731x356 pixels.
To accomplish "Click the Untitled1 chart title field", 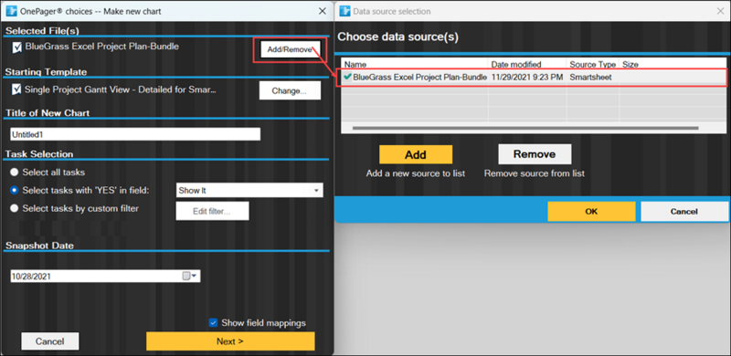I will pos(135,134).
